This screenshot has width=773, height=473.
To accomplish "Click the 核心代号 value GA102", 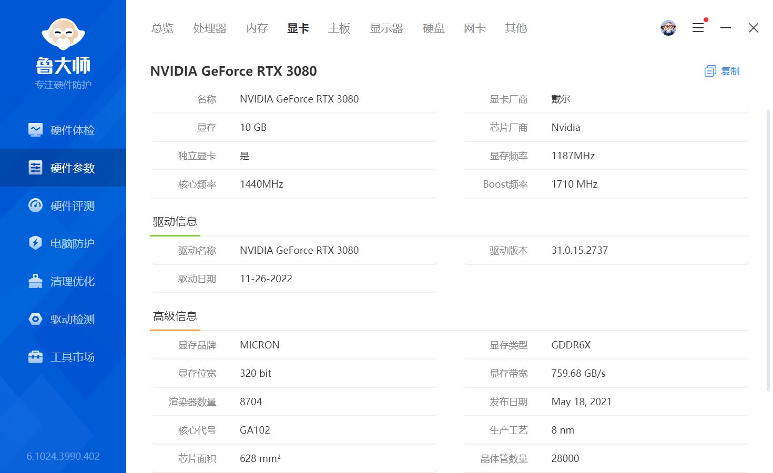I will pos(255,430).
